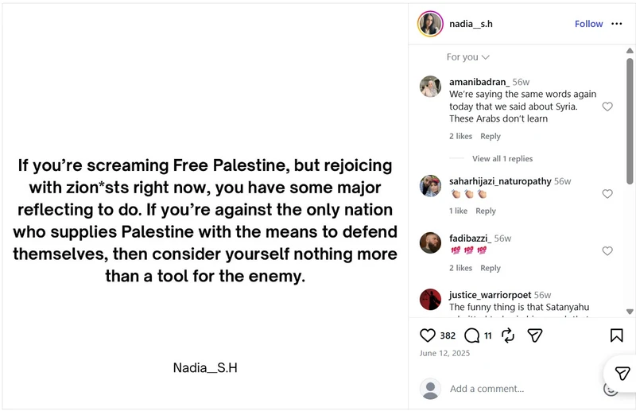The image size is (636, 411).
Task: Like fadibazzi_ comment heart
Action: point(607,251)
